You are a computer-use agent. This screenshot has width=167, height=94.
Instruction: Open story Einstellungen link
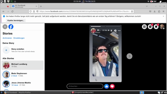click(19, 38)
